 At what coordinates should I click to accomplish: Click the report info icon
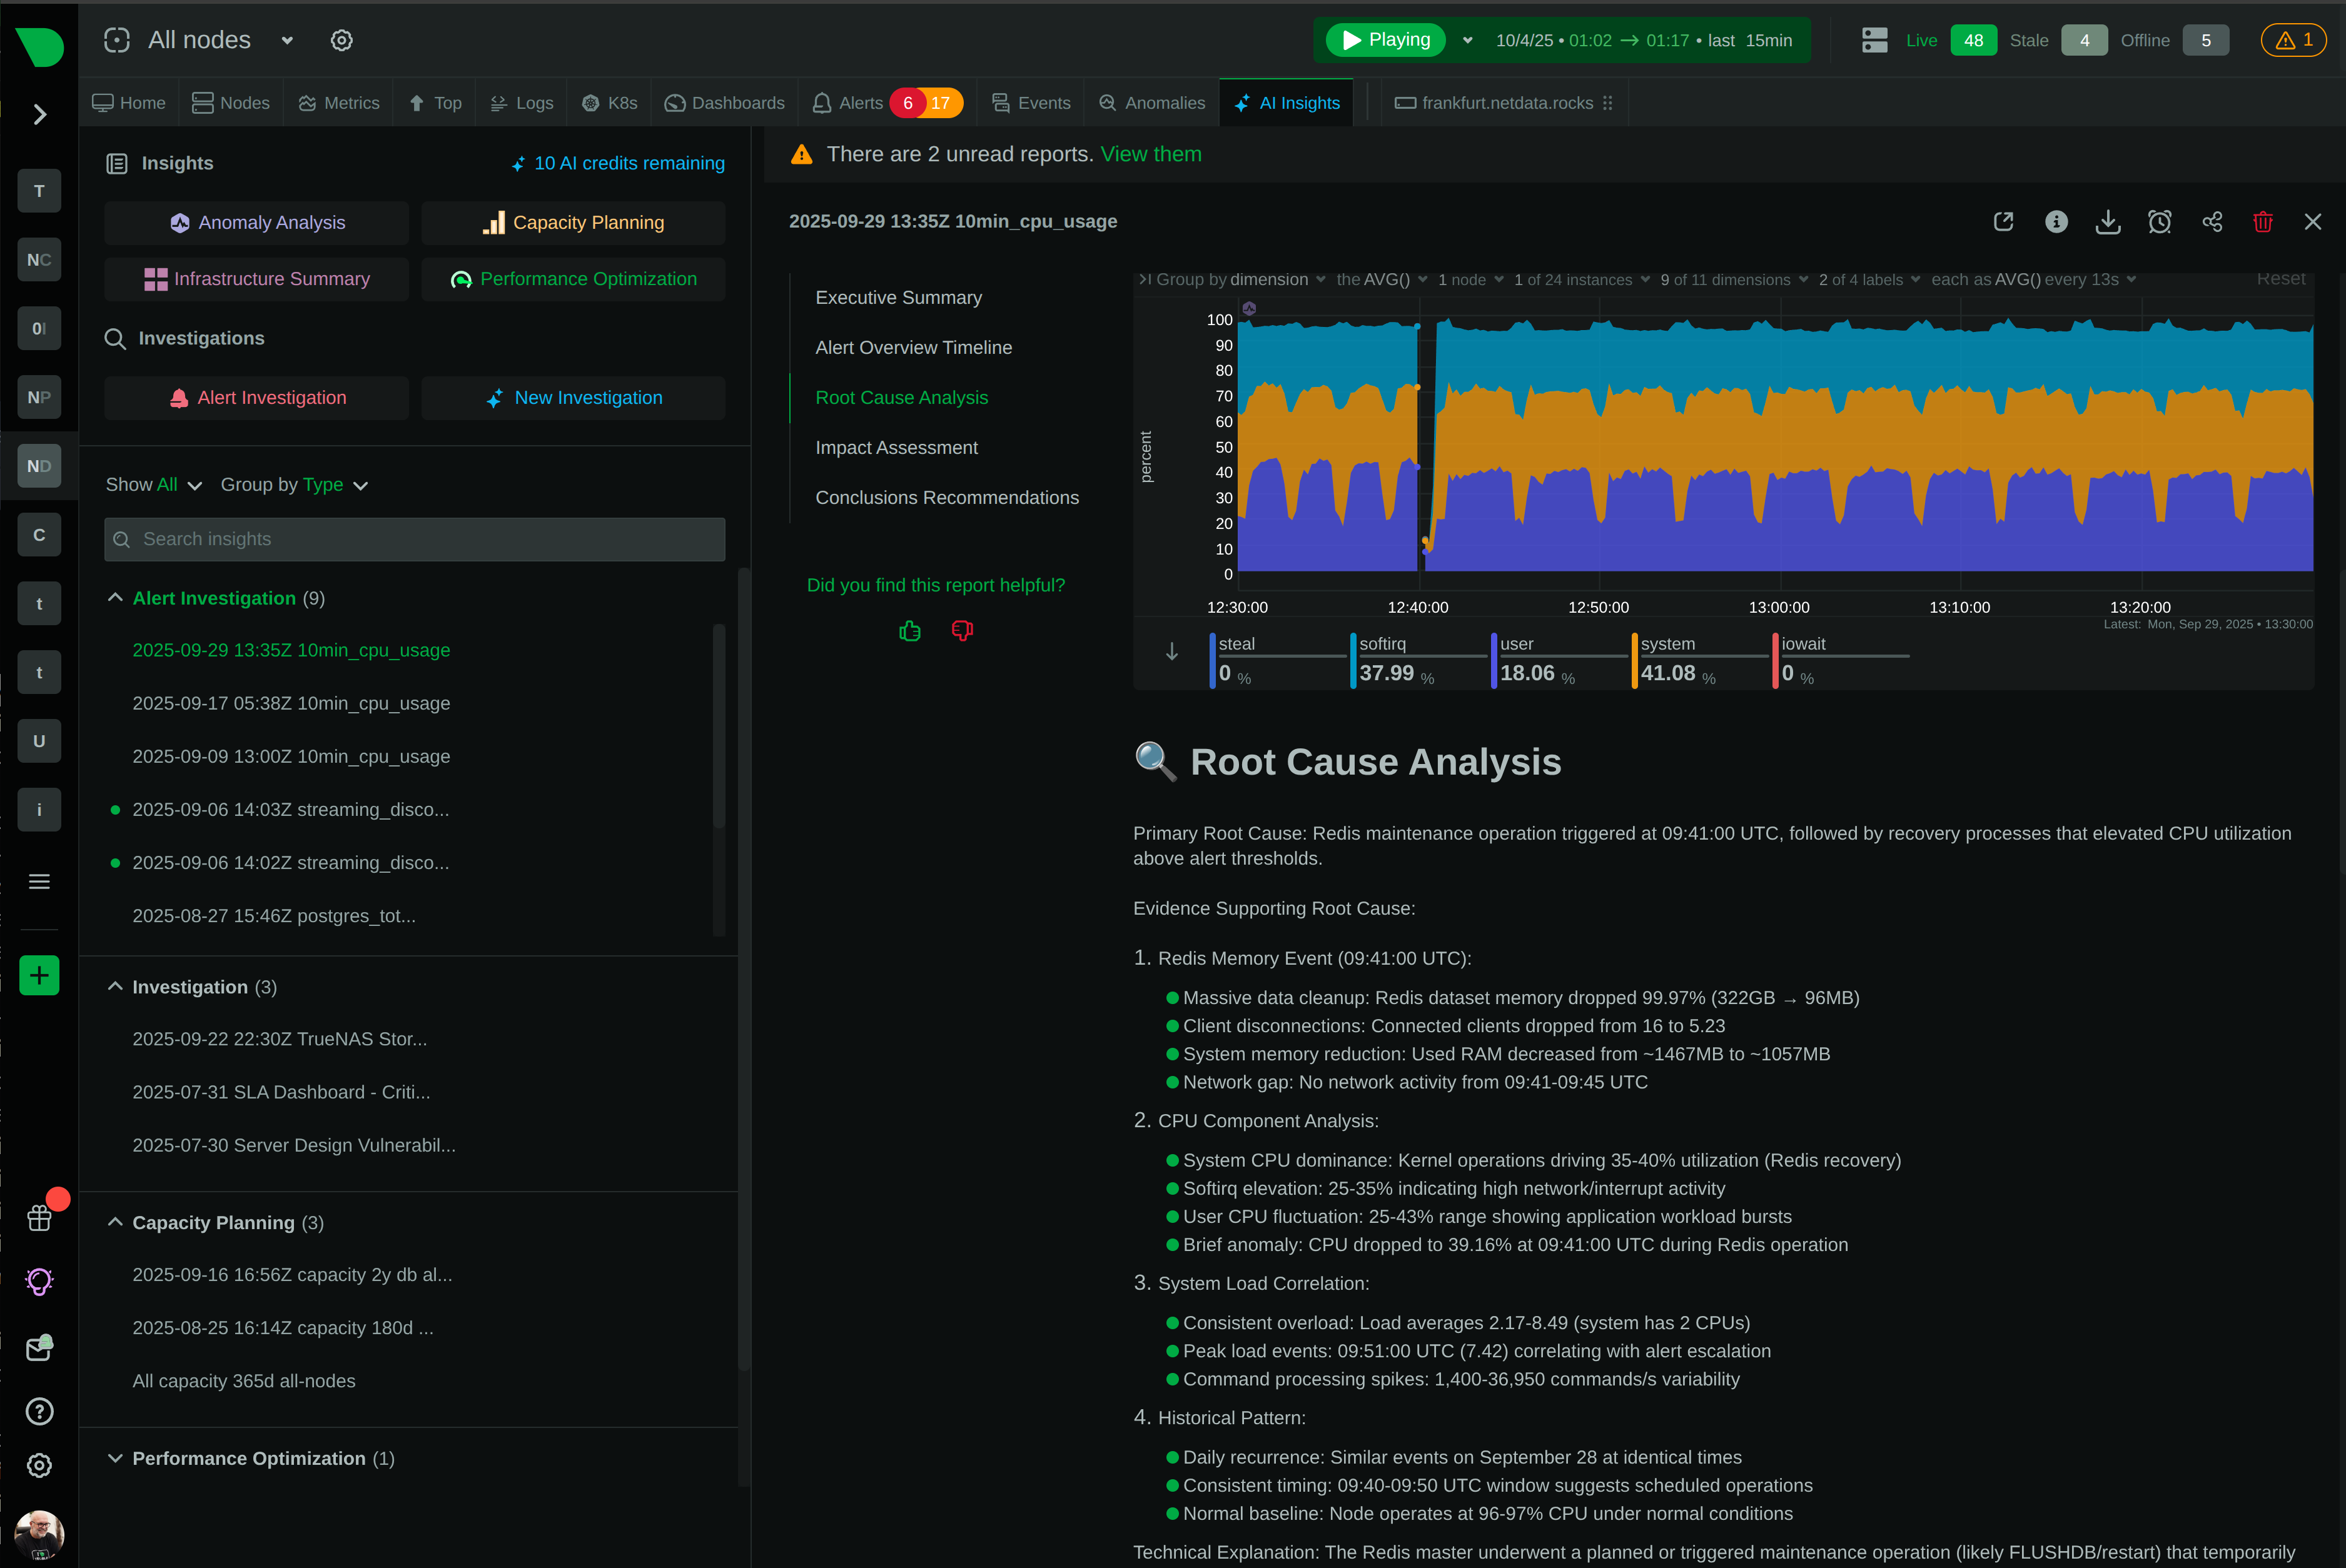2056,222
